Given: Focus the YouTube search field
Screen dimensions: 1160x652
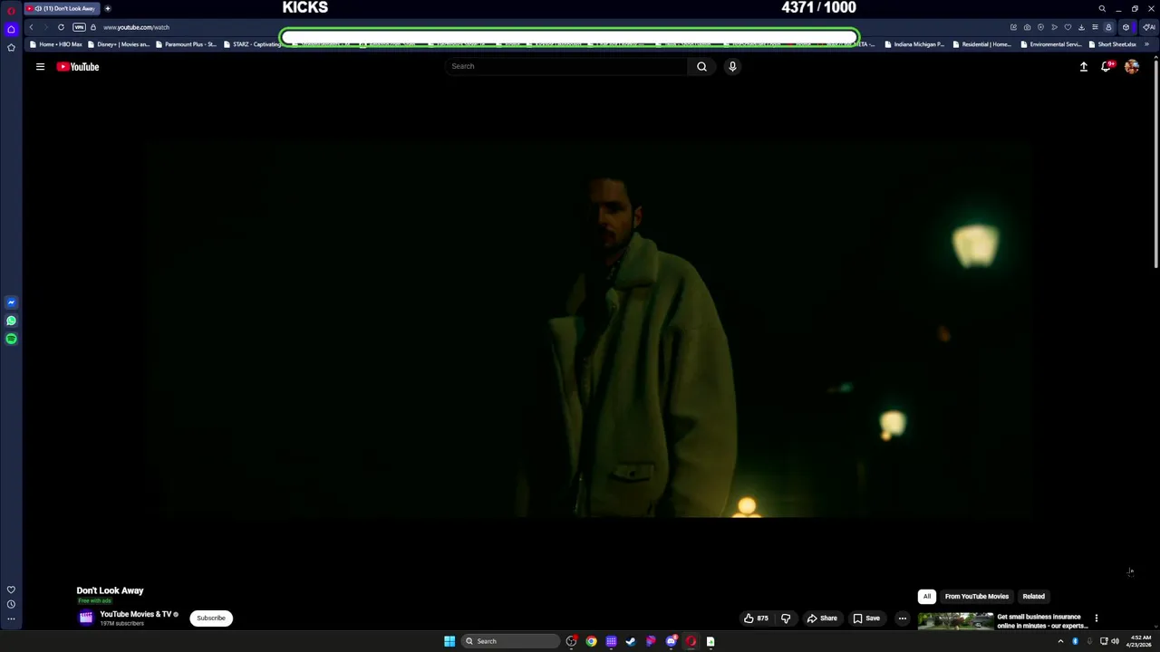Looking at the screenshot, I should click(x=566, y=66).
